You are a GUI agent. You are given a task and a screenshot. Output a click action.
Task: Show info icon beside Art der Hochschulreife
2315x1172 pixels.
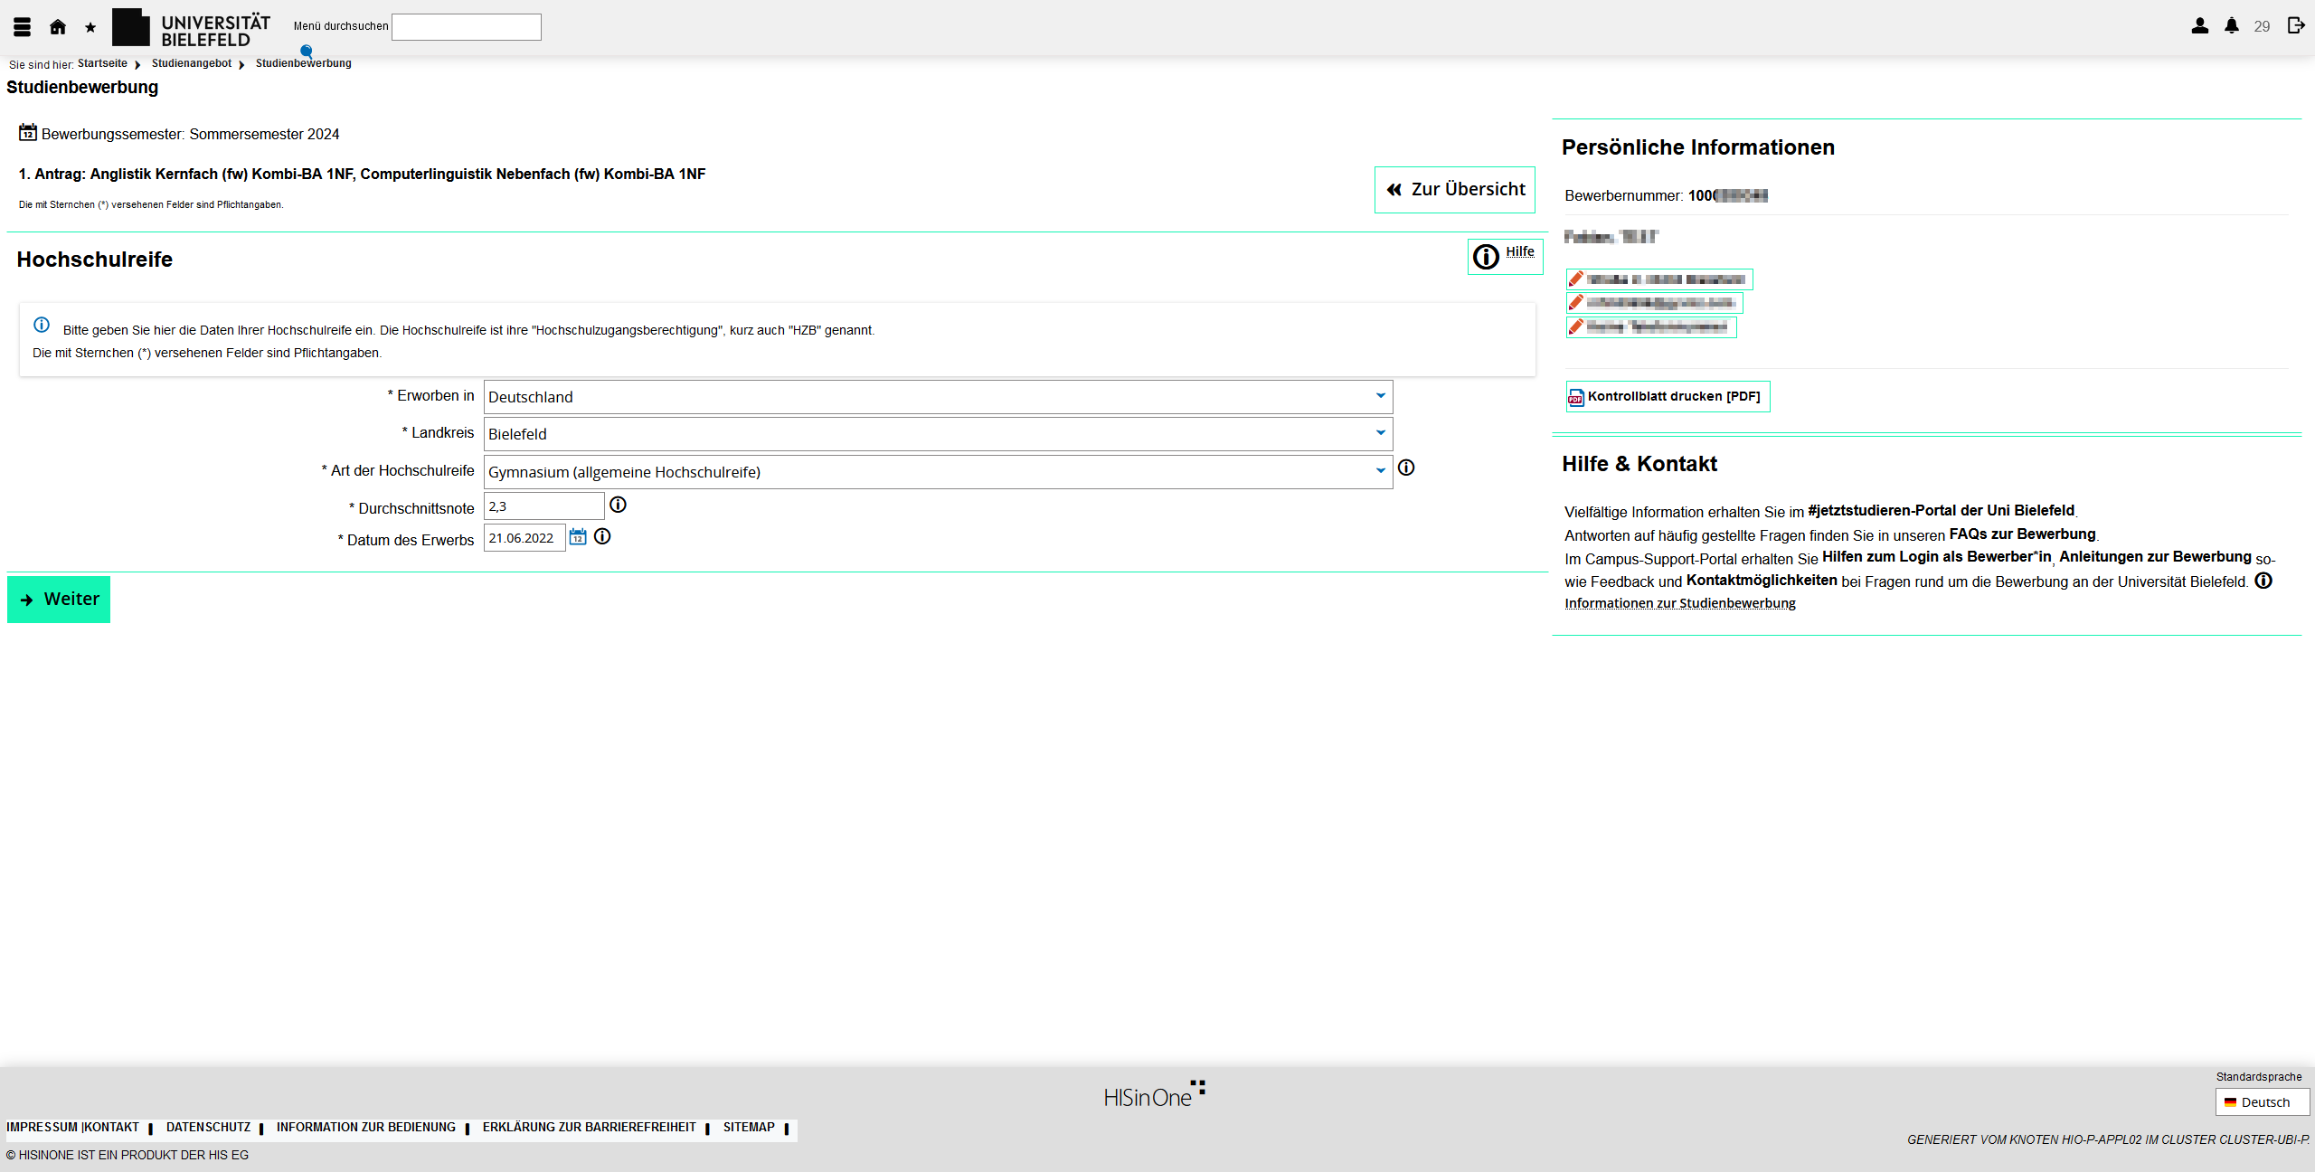pos(1406,468)
